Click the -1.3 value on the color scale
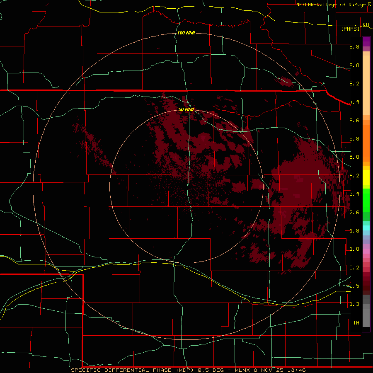 (x=353, y=304)
